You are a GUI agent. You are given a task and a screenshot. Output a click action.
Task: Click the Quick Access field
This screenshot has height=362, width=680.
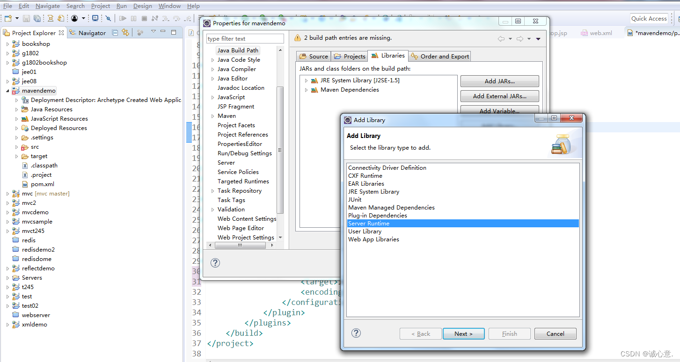(649, 18)
